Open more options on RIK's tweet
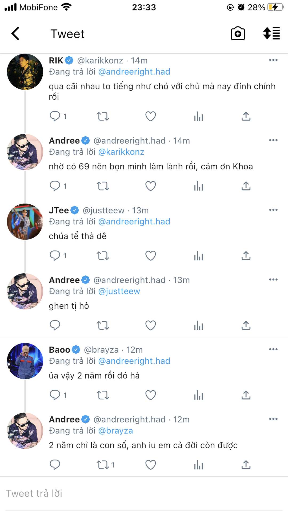Image resolution: width=288 pixels, height=513 pixels. coord(273,60)
